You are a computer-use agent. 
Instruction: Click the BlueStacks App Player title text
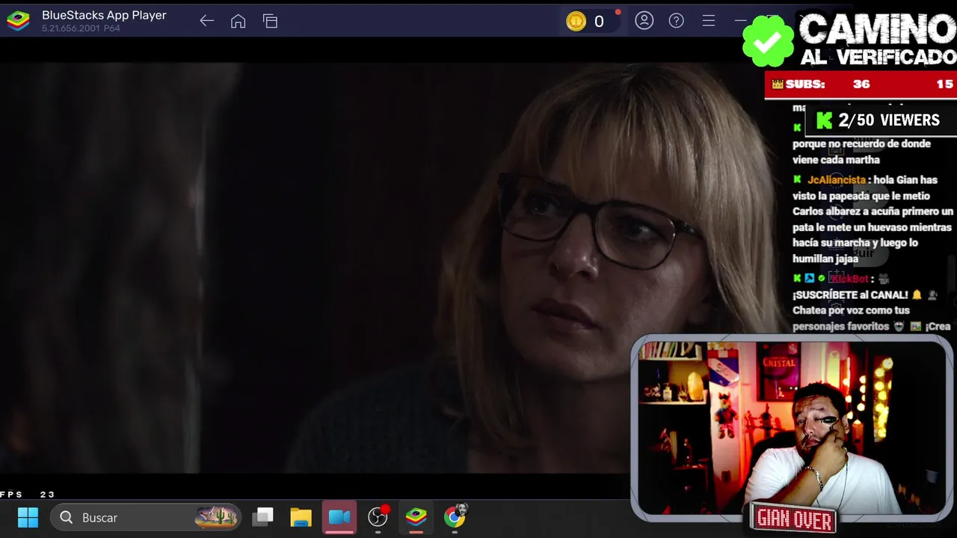click(x=104, y=15)
